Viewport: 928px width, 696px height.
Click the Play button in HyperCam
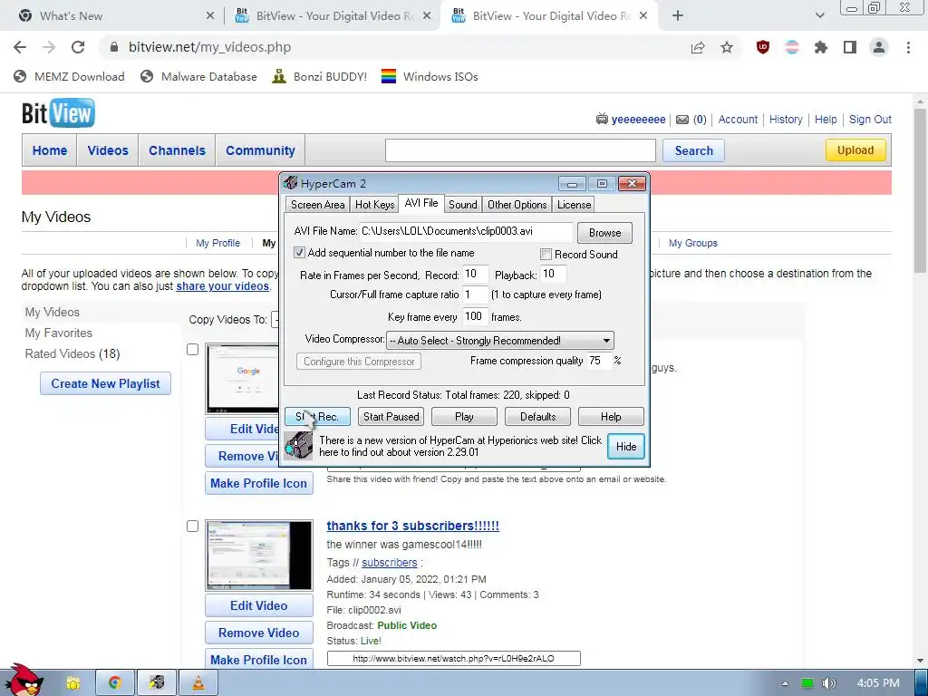click(x=464, y=417)
